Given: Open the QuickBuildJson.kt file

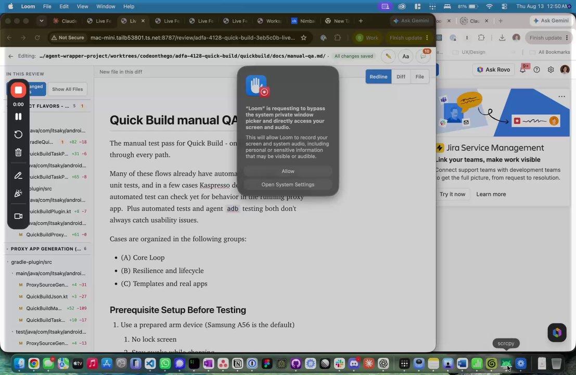Looking at the screenshot, I should point(53,297).
